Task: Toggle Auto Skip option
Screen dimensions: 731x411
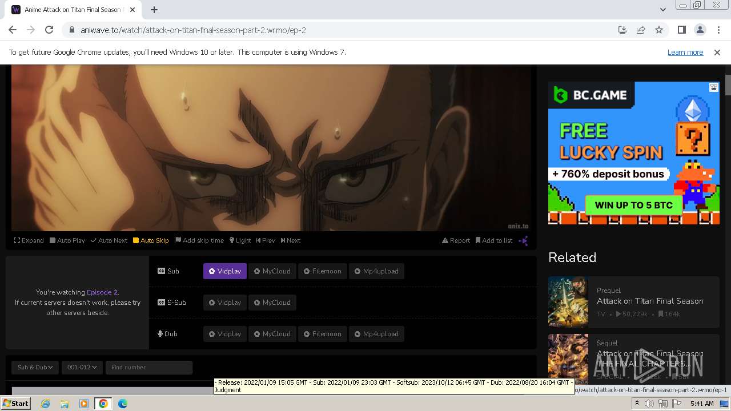Action: tap(151, 240)
